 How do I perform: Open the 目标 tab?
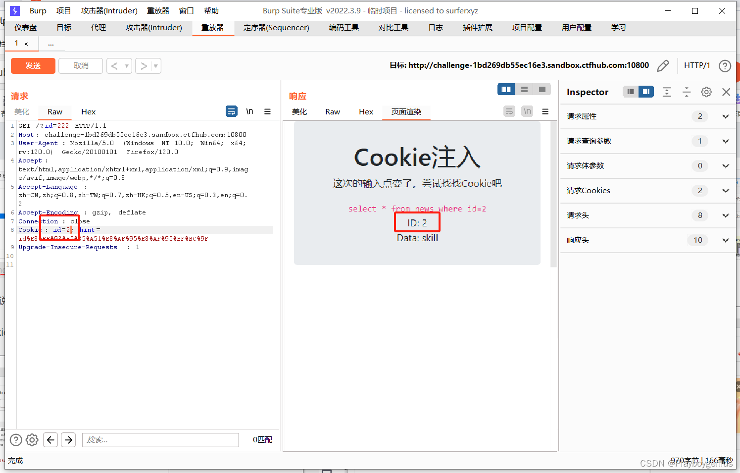[64, 28]
